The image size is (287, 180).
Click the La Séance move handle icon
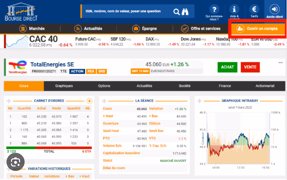pyautogui.click(x=104, y=101)
